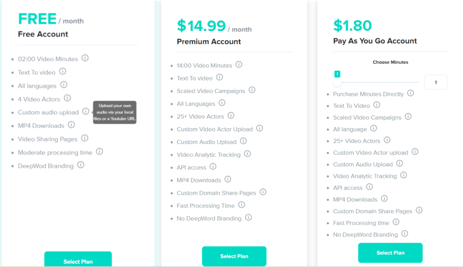Click the minutes quantity input box

[435, 82]
